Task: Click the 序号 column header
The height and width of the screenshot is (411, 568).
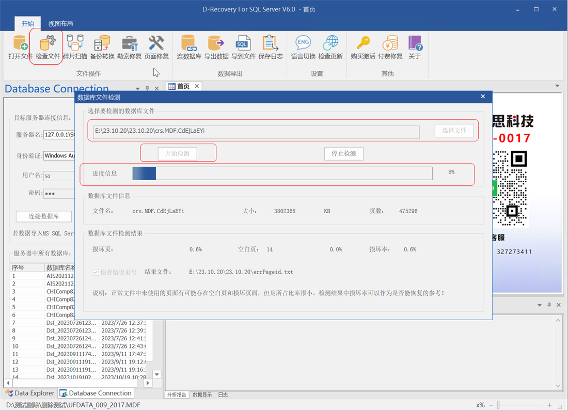Action: click(27, 267)
